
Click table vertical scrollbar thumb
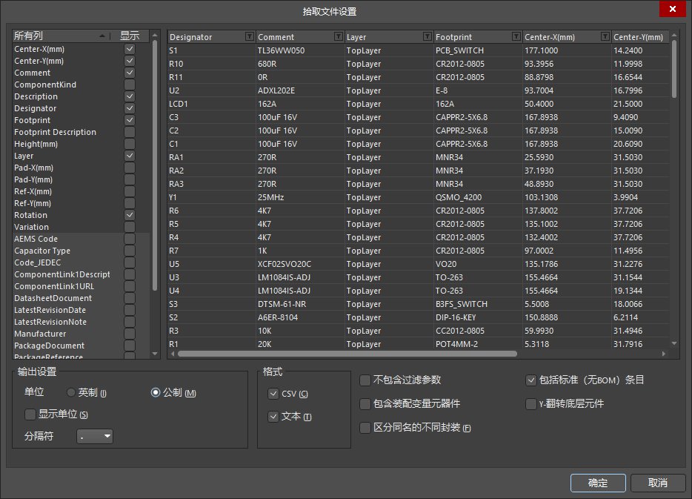point(674,69)
